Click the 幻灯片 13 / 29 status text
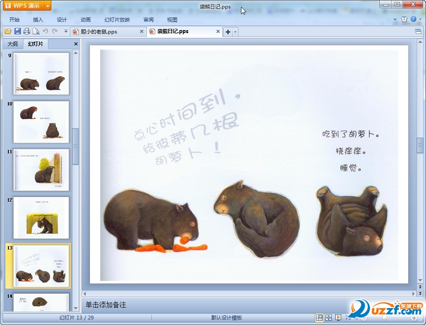Viewport: 426px width, 325px height. [77, 317]
